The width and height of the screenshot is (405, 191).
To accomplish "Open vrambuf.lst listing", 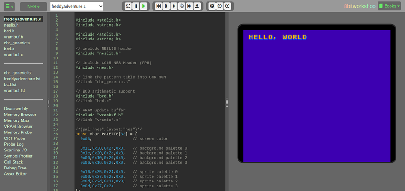I will point(14,91).
